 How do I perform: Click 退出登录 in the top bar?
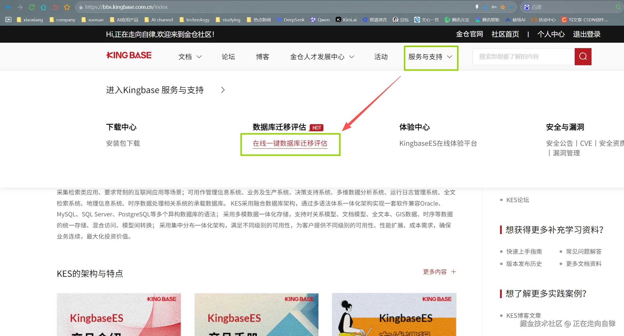click(x=586, y=34)
